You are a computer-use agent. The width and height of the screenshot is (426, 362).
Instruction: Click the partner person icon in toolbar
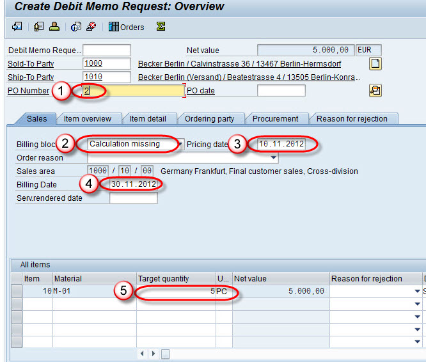point(54,27)
